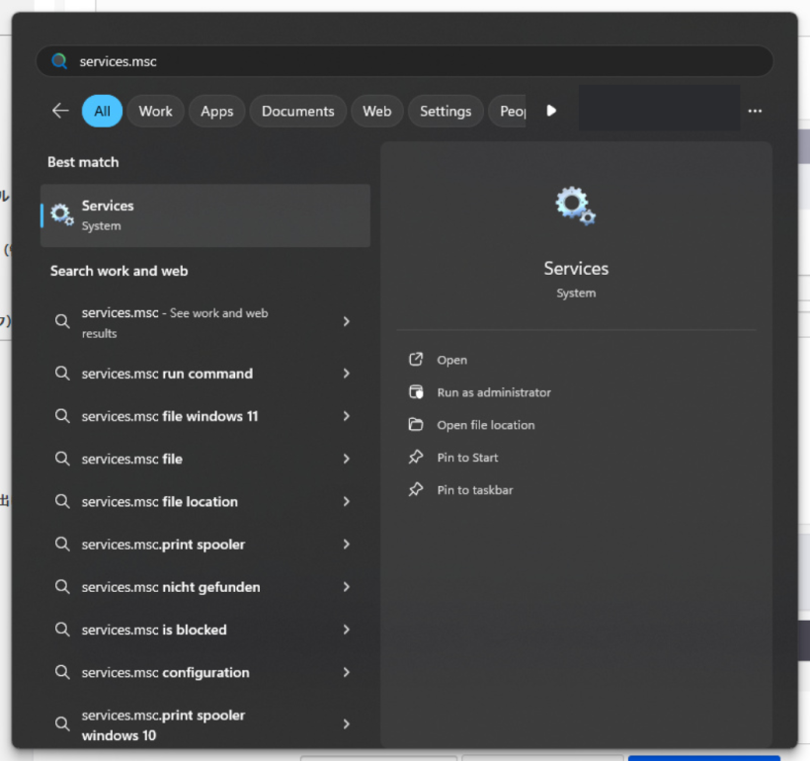Click the Open external-link icon
Image resolution: width=810 pixels, height=761 pixels.
coord(416,360)
